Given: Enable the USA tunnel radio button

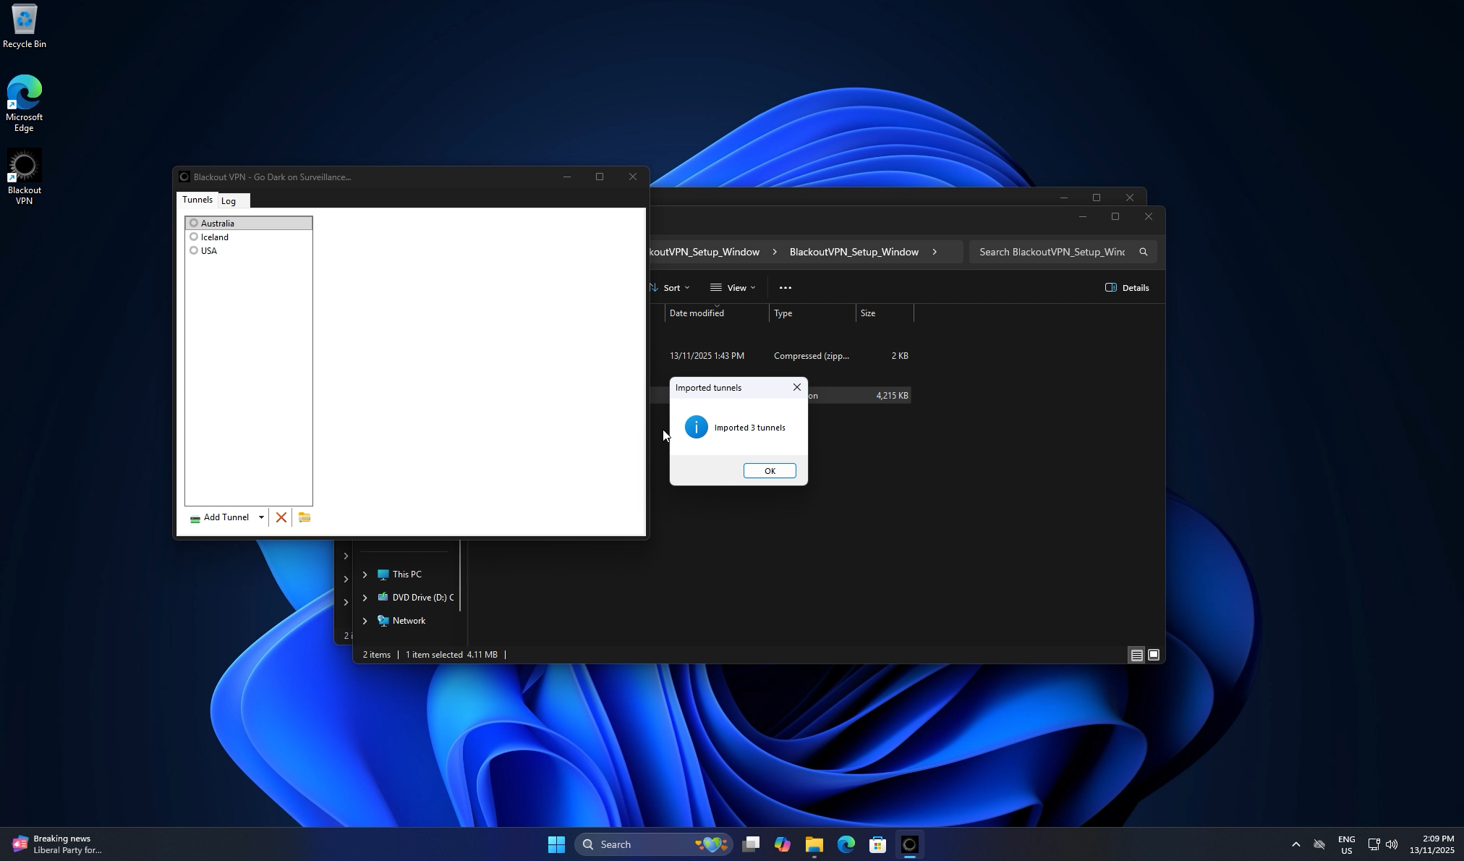Looking at the screenshot, I should point(194,250).
